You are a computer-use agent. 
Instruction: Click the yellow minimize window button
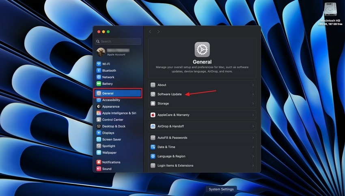103,32
